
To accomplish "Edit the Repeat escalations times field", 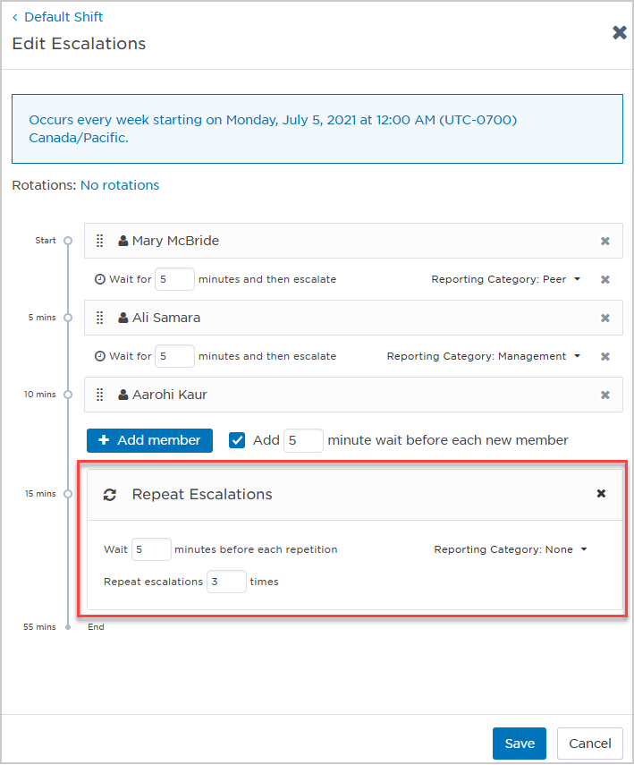I will (x=226, y=582).
